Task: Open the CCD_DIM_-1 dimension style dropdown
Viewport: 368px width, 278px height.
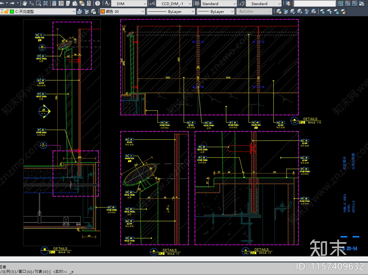Action: click(189, 4)
